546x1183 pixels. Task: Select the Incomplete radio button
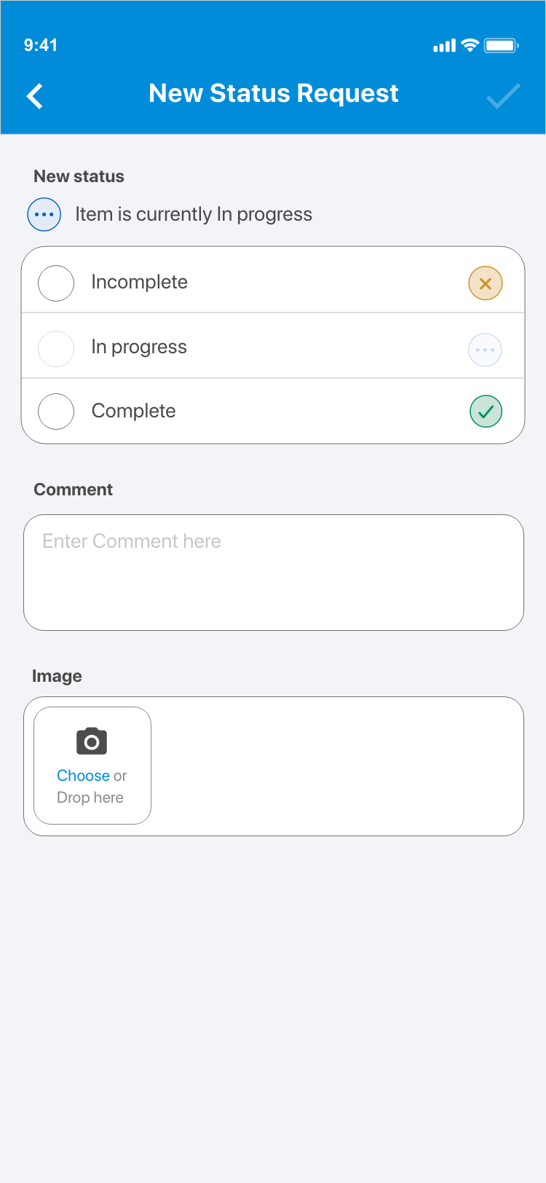pos(56,283)
